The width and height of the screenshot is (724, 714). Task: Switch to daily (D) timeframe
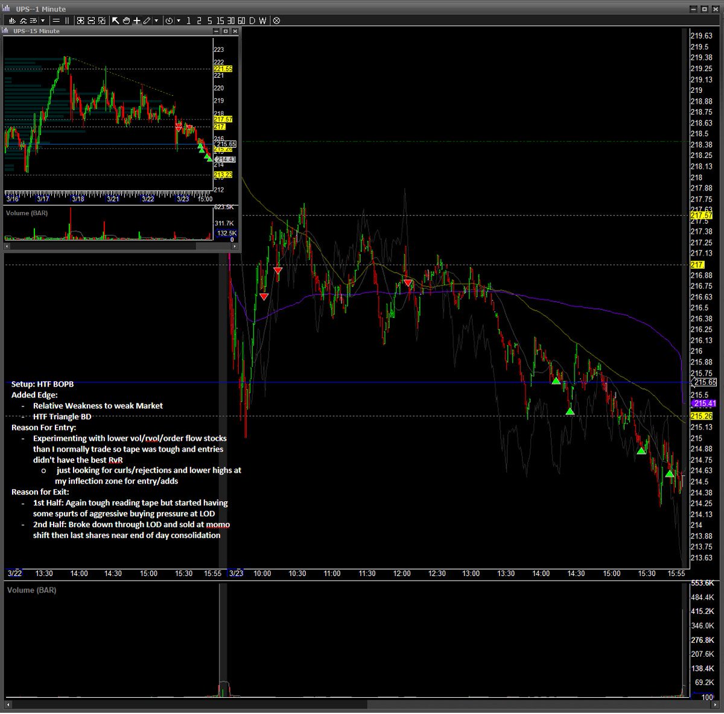pyautogui.click(x=252, y=21)
